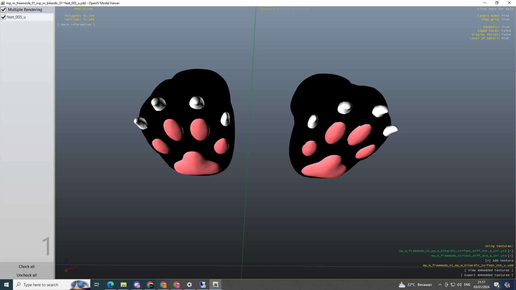Click the ENG language indicator
516x290 pixels.
467,285
